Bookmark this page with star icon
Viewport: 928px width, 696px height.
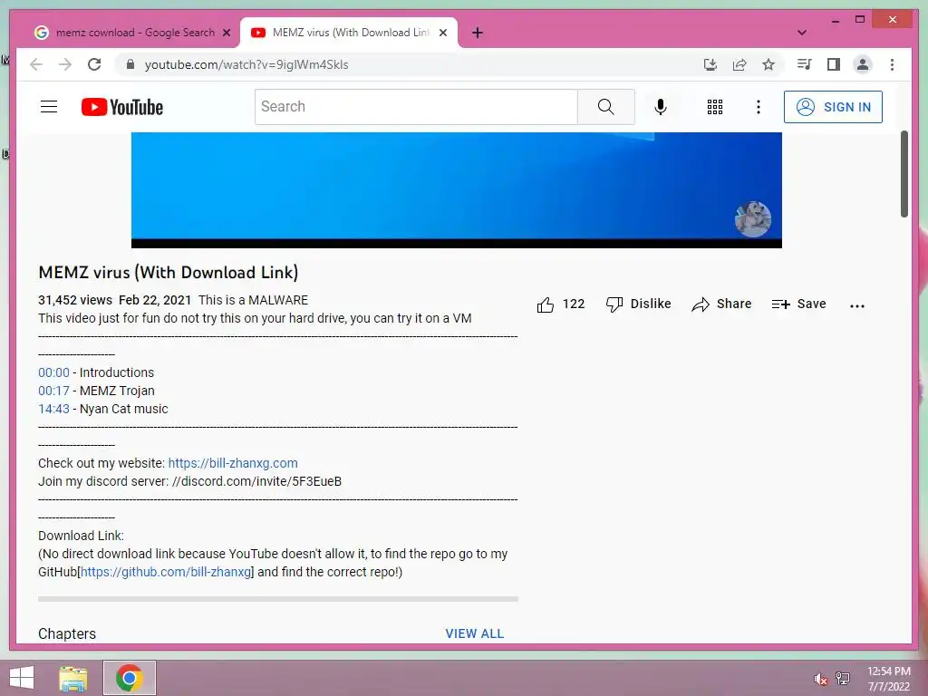point(768,64)
